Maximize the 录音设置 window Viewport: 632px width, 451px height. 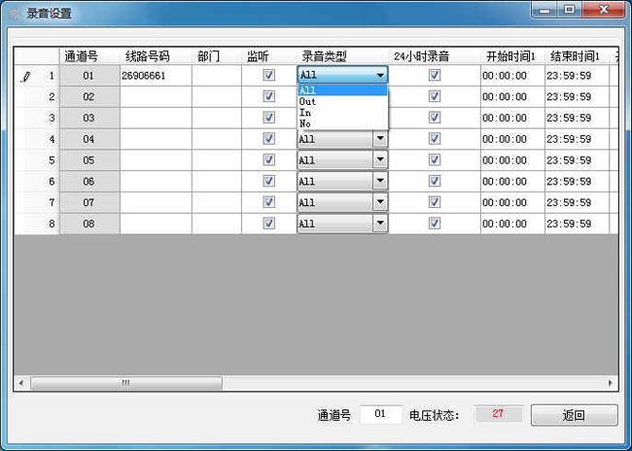[x=569, y=10]
